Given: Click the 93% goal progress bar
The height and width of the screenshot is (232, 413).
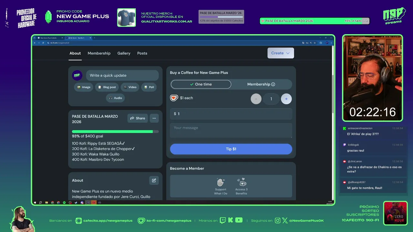Looking at the screenshot, I should tap(115, 131).
